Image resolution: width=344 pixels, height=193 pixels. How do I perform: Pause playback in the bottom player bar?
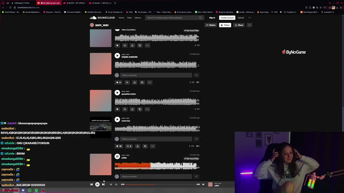click(97, 184)
